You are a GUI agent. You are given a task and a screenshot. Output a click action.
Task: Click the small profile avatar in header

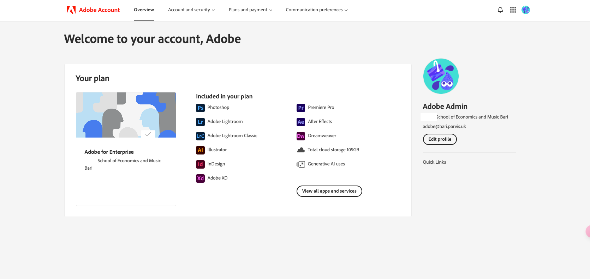pyautogui.click(x=526, y=10)
